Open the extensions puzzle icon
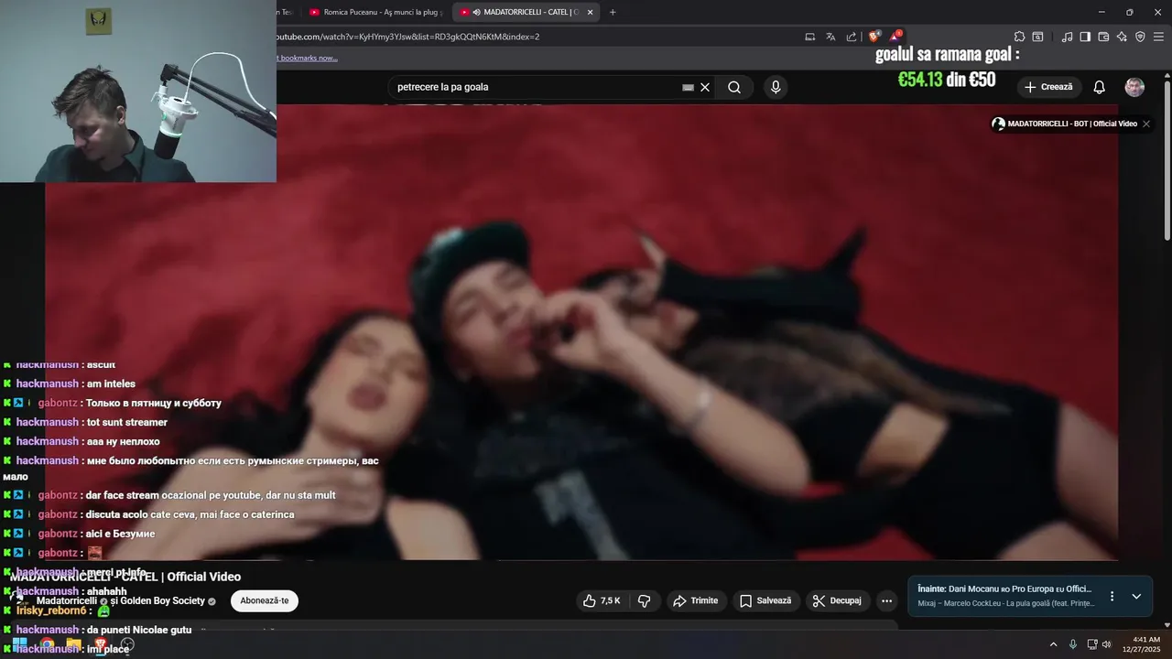This screenshot has height=659, width=1172. pos(1019,37)
